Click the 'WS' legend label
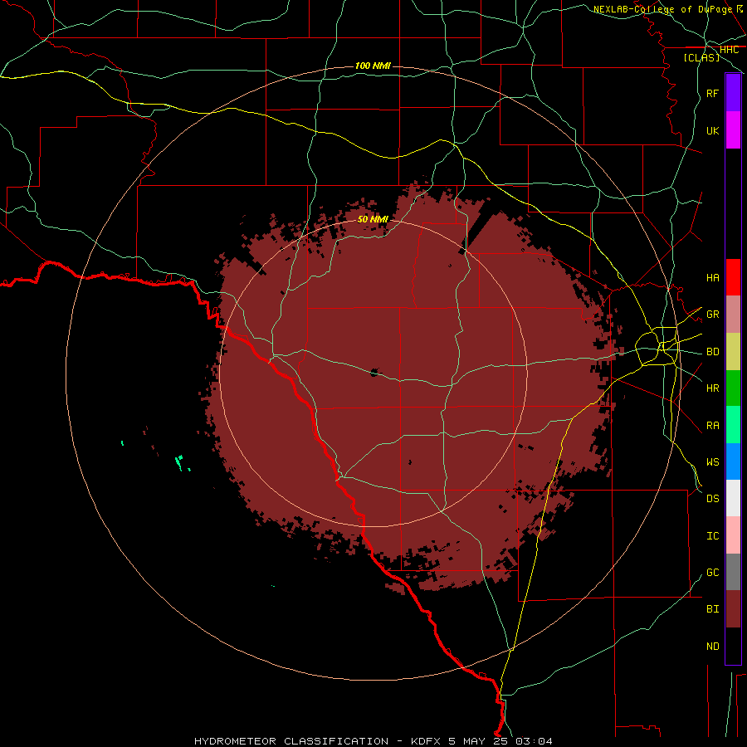Screen dimensions: 747x747 coord(712,461)
